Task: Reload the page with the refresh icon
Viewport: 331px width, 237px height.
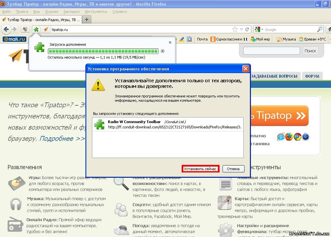Action: (247, 30)
